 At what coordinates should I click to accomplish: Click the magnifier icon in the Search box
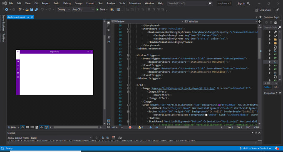(x=210, y=3)
